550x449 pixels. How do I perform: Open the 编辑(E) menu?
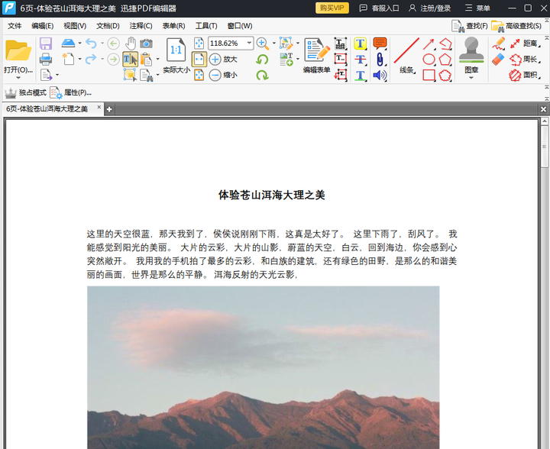pyautogui.click(x=43, y=26)
